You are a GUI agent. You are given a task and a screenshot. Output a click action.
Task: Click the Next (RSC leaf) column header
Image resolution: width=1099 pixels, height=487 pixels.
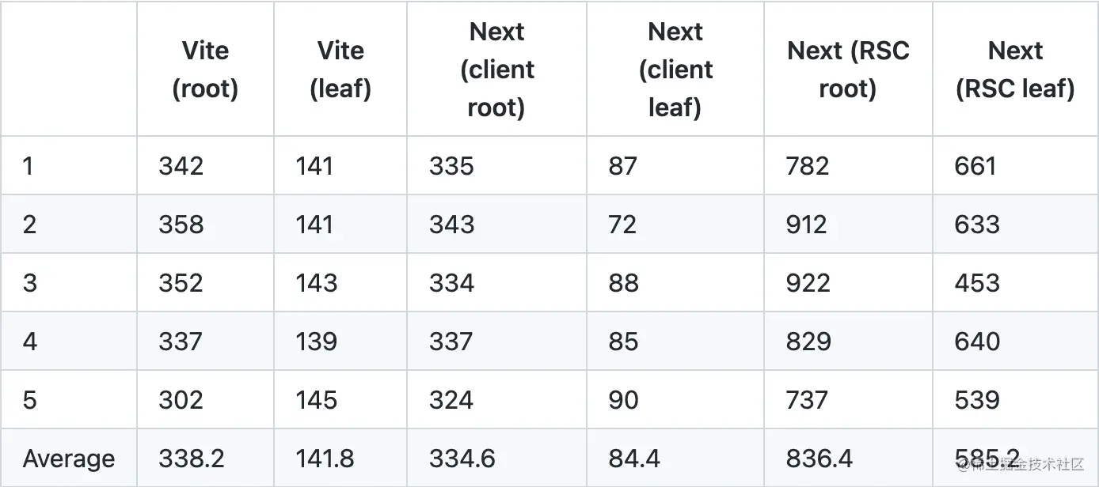point(1015,70)
